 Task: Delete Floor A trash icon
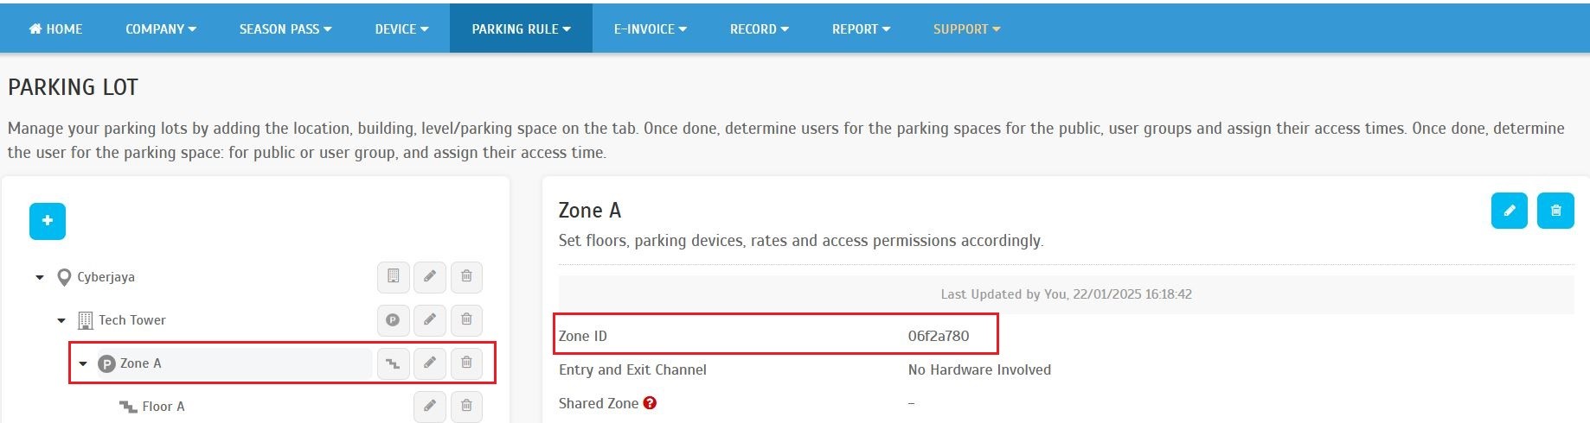click(x=466, y=406)
